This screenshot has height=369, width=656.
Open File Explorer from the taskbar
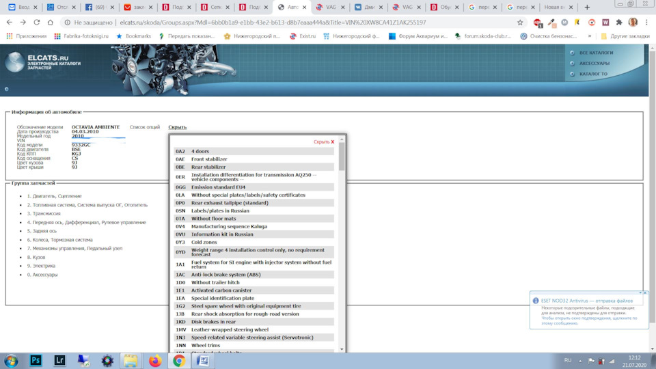coord(131,360)
